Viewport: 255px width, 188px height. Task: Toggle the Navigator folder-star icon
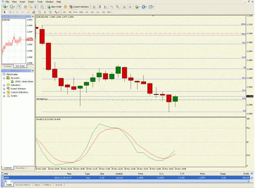[x=31, y=7]
